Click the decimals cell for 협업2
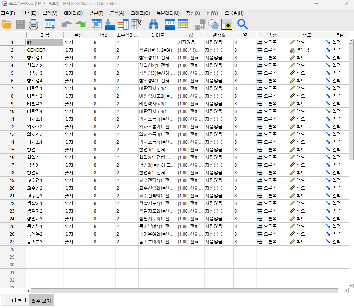This screenshot has height=308, width=354. point(127,157)
